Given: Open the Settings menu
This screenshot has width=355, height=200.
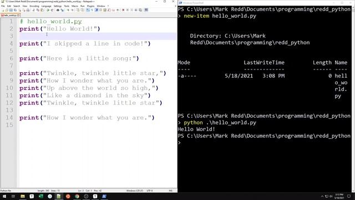Looking at the screenshot, I should 58,6.
